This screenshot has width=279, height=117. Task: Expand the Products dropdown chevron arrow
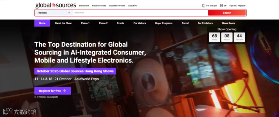(x=69, y=13)
